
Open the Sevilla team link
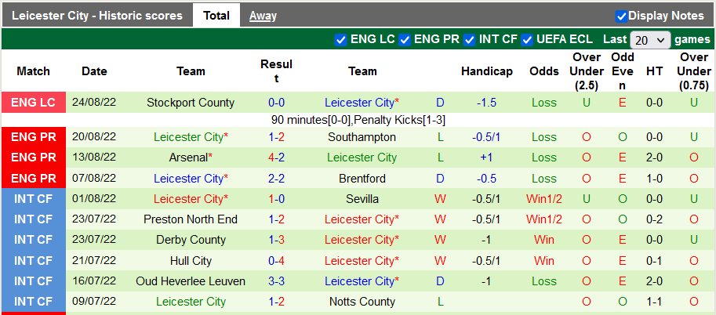tap(362, 199)
